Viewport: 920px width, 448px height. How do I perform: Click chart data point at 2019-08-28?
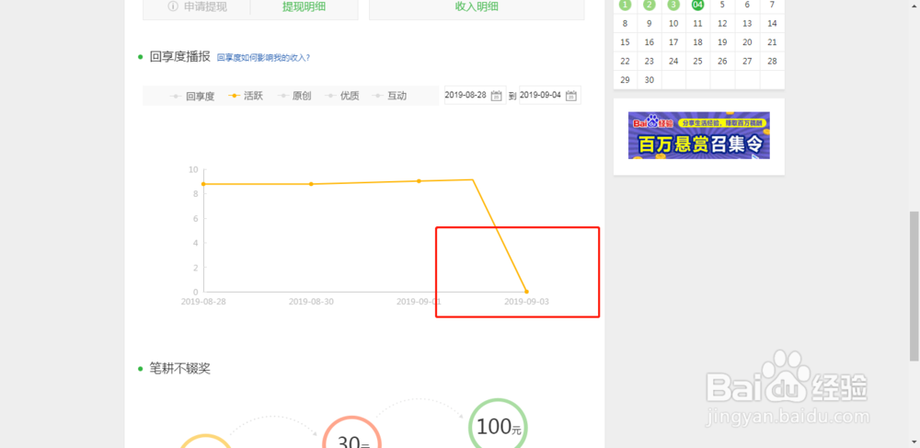coord(203,184)
